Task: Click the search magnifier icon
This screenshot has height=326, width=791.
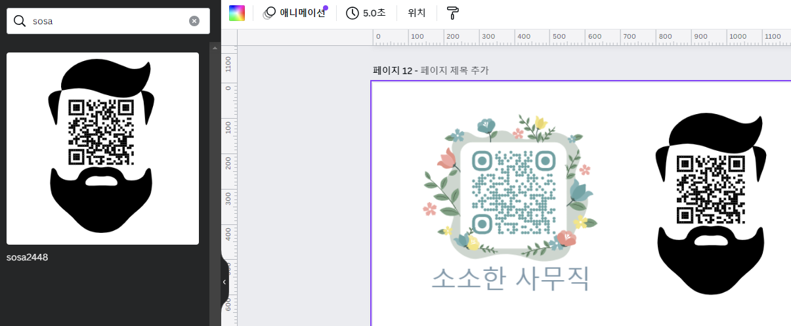Action: pyautogui.click(x=20, y=21)
